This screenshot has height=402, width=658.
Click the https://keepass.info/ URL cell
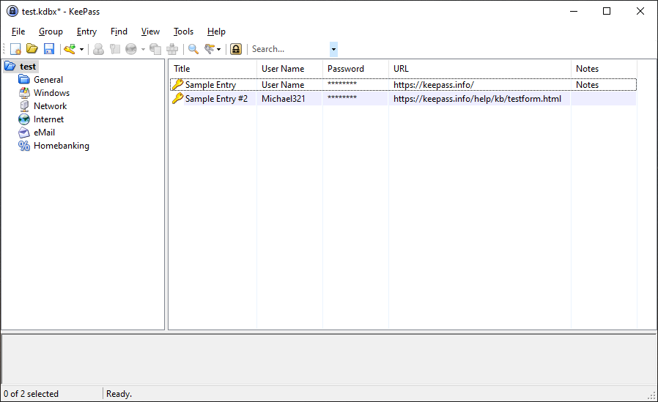coord(434,85)
